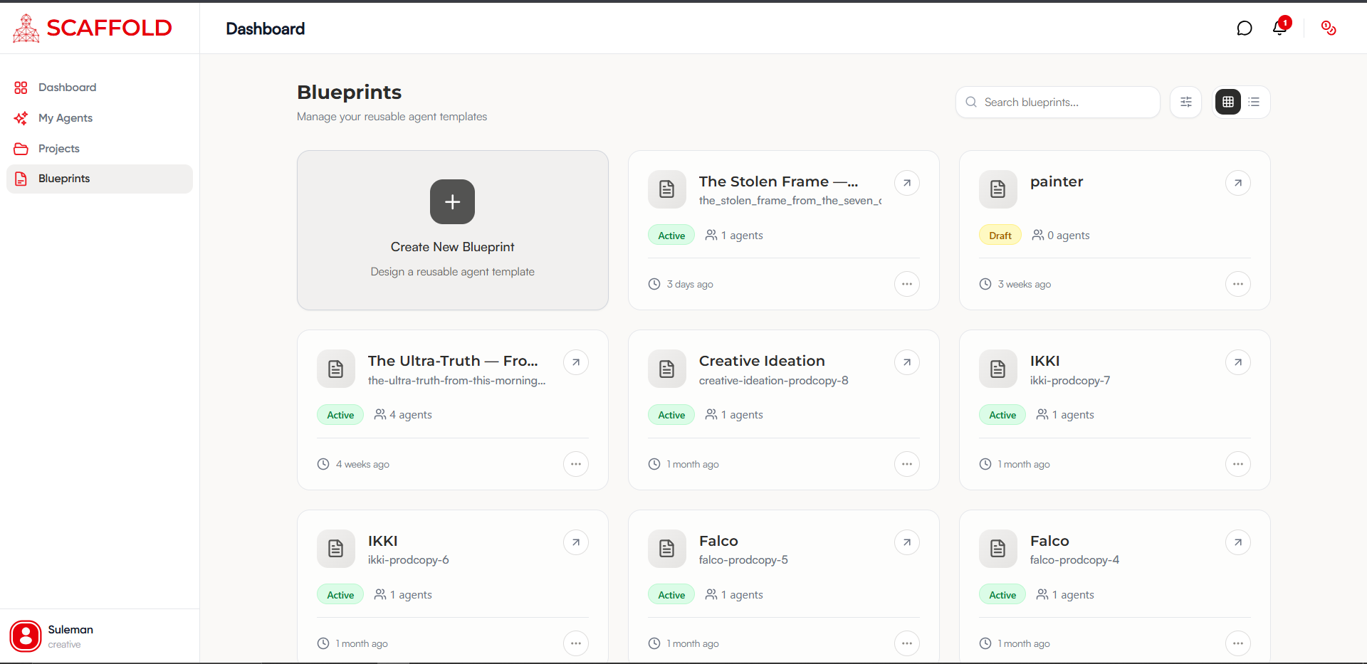Switch to list view

[1254, 102]
